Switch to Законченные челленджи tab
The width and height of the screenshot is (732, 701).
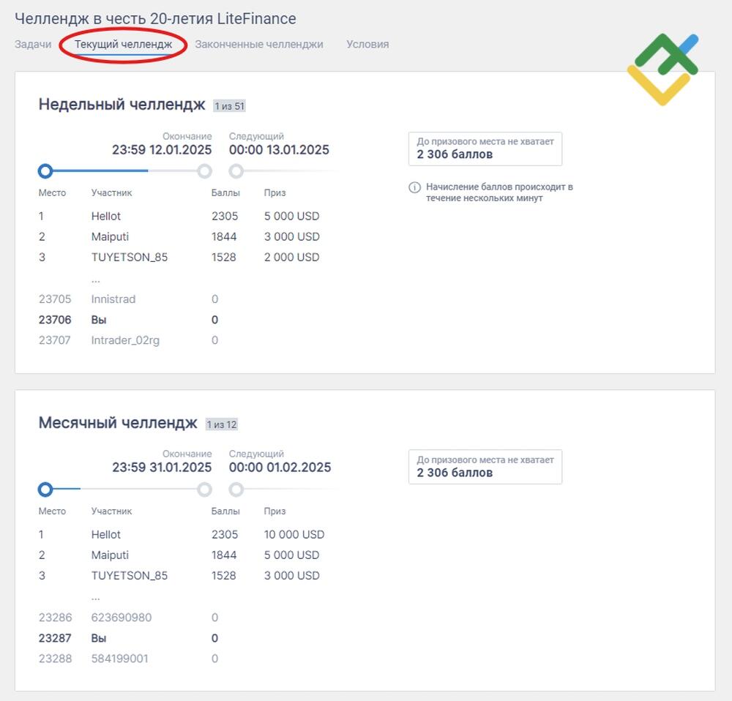[x=259, y=45]
